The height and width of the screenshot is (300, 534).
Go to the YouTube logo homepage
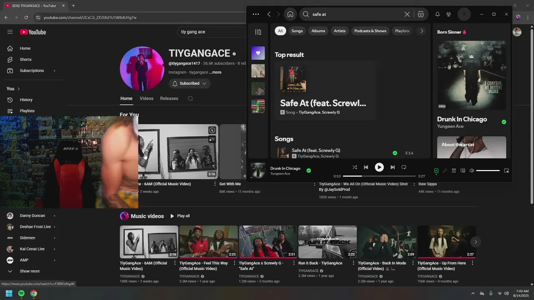point(33,32)
